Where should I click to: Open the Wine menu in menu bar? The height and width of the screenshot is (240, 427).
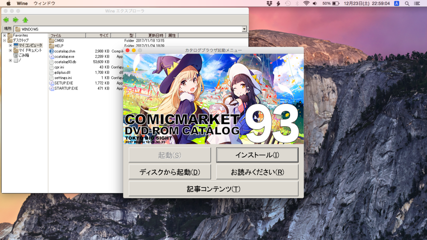tap(22, 3)
